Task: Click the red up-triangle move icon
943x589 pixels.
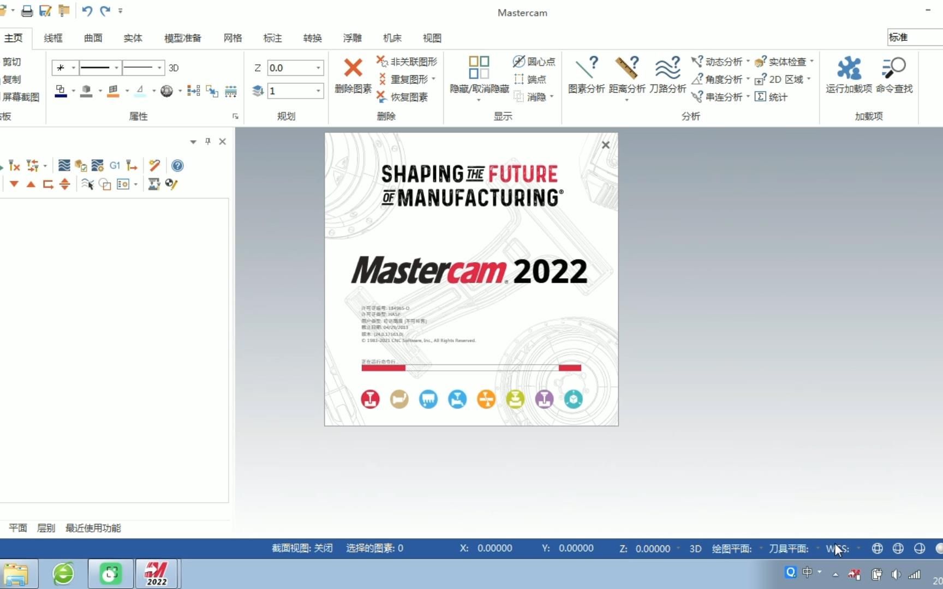Action: [31, 184]
